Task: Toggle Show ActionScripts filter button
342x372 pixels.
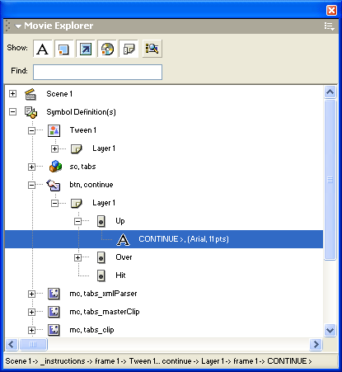Action: click(x=86, y=49)
